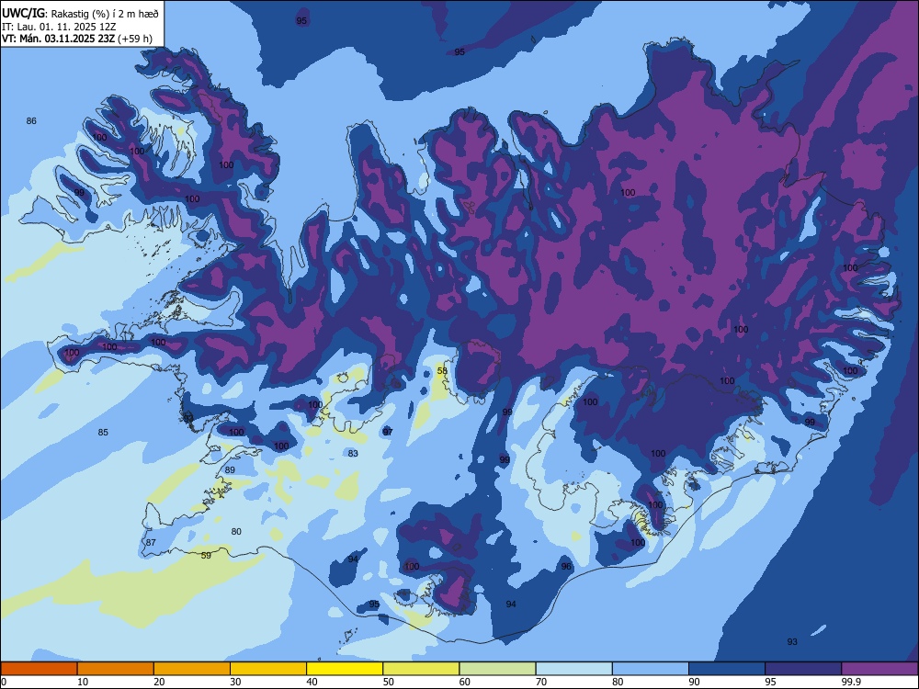Click the '70' legend tick label
The width and height of the screenshot is (919, 689).
[541, 682]
